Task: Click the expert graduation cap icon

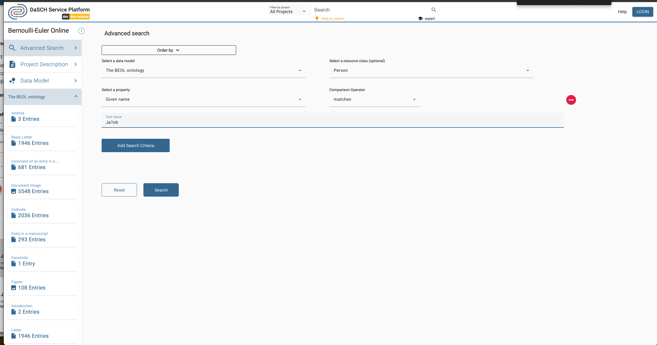Action: [420, 18]
